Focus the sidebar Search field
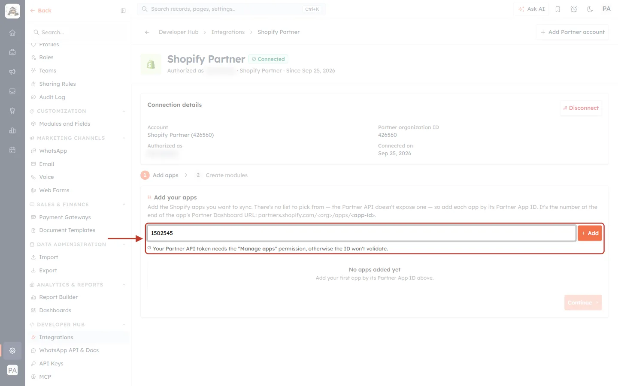The height and width of the screenshot is (386, 618). pos(78,33)
